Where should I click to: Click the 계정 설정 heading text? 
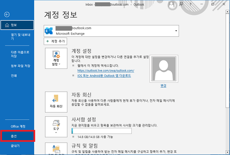[81, 51]
